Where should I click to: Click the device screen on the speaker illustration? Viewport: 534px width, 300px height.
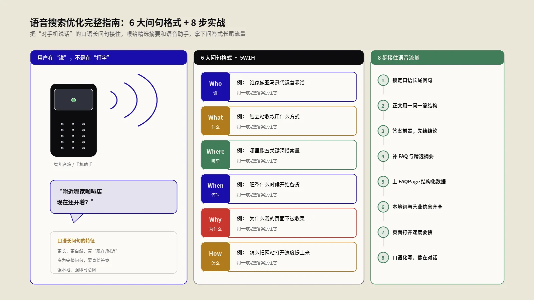point(73,99)
